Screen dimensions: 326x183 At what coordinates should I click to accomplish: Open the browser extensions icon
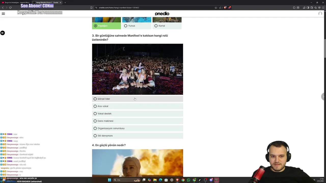pos(294,8)
